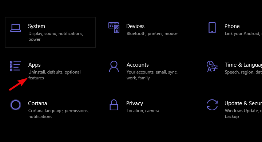The image size is (262, 142).
Task: Click 'Display, sound, notifications, power' text
Action: [x=56, y=36]
